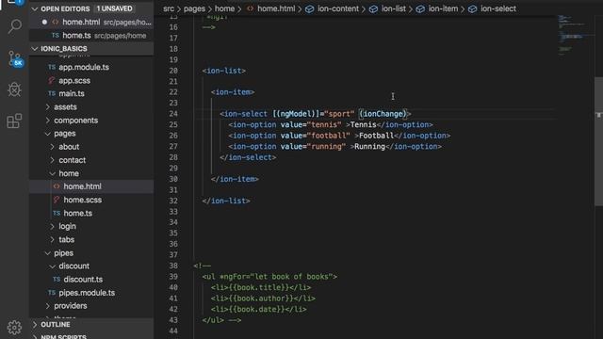Collapse the pipes folder
Viewport: 603px width, 339px height.
pyautogui.click(x=48, y=253)
